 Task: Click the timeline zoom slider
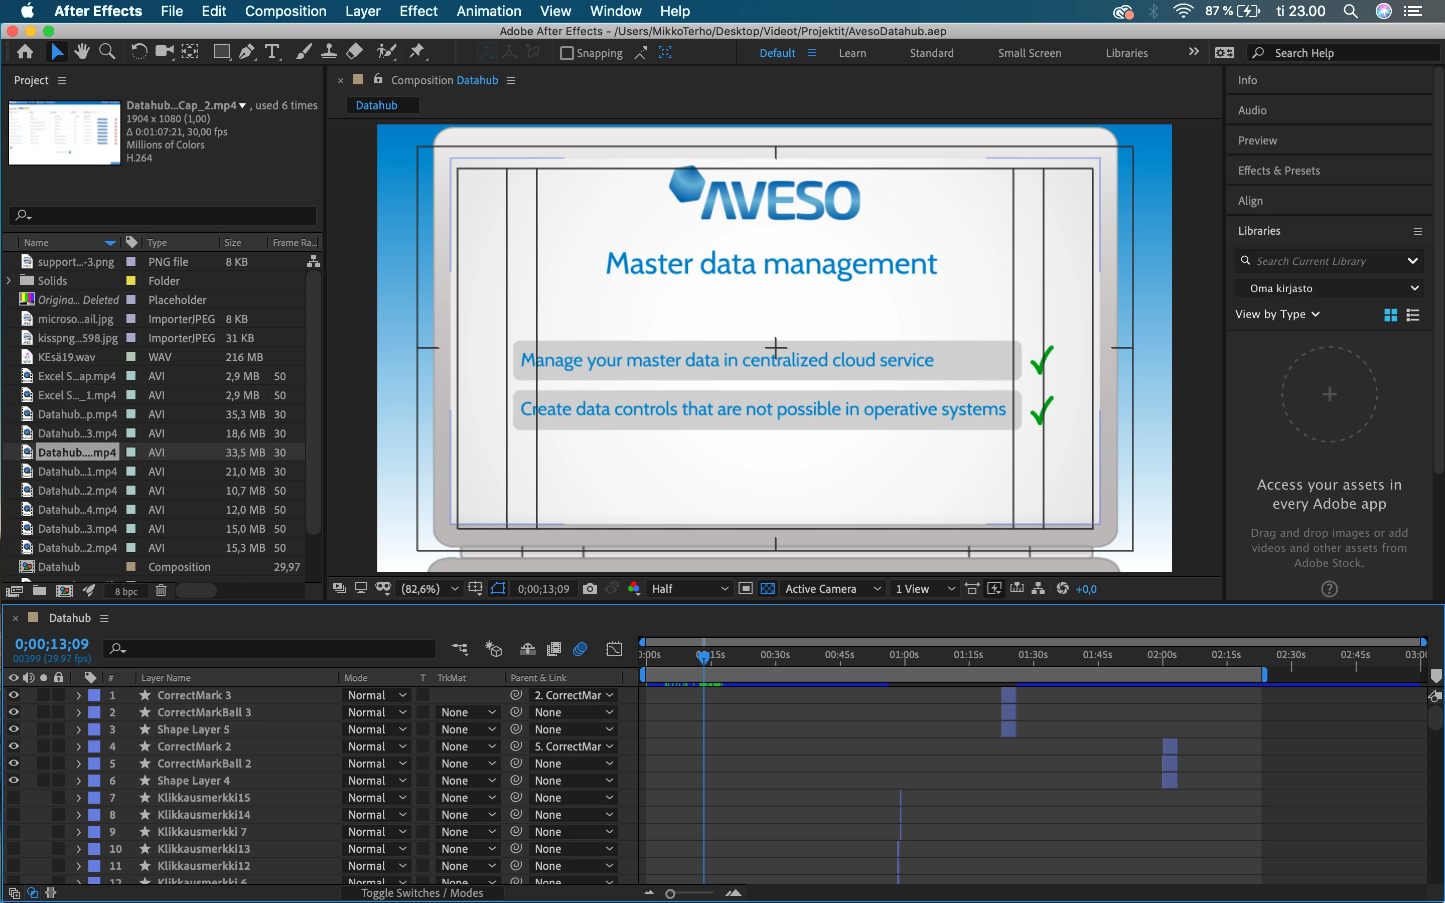click(671, 893)
